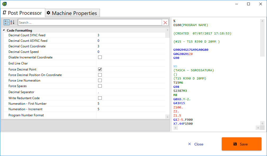Enable Disable Incremental Coordinate checkbox

click(x=100, y=57)
